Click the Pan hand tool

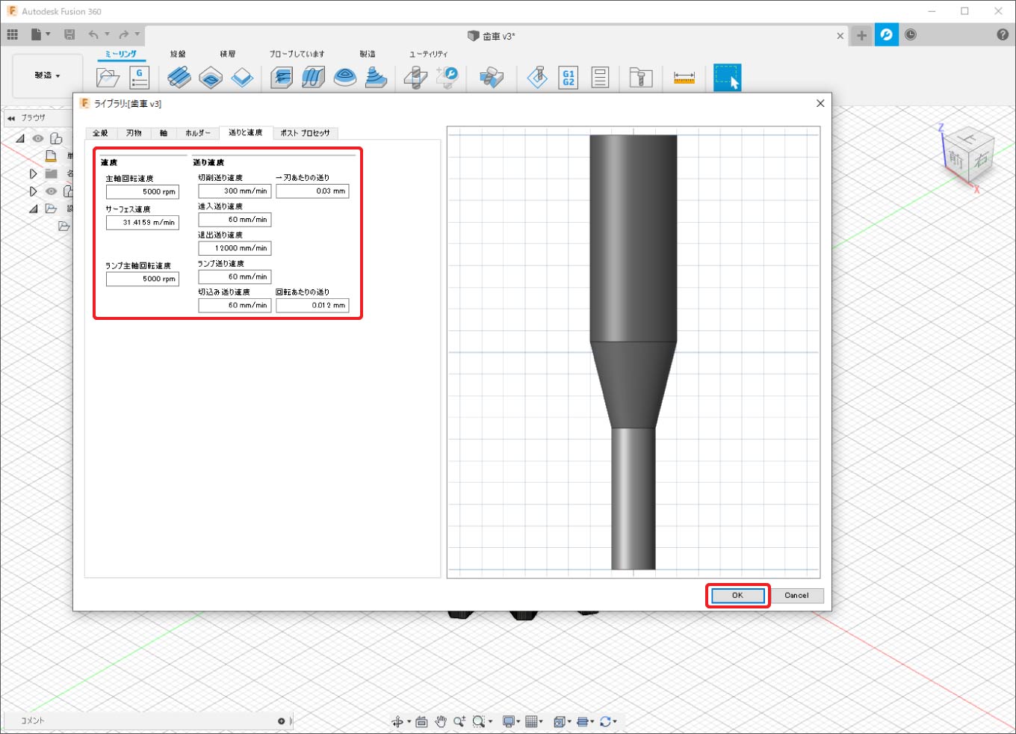coord(441,721)
